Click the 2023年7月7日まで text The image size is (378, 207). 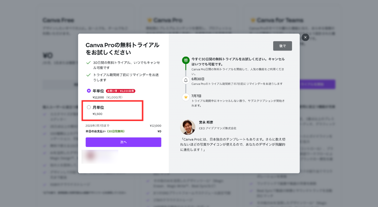tap(97, 125)
